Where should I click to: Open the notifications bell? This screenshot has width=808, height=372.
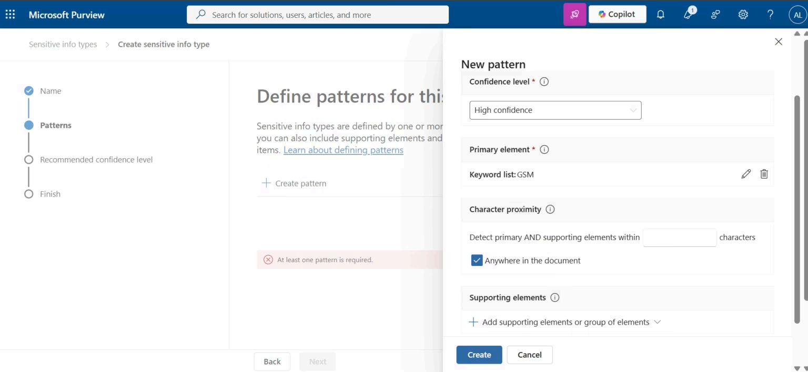(x=661, y=15)
